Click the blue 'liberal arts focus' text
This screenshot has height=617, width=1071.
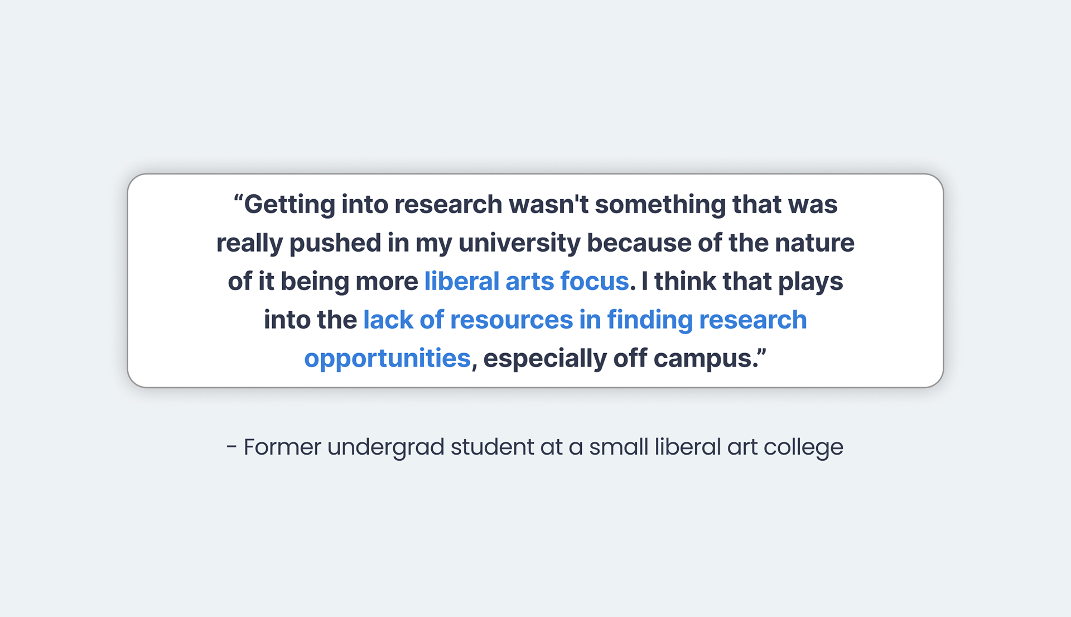(527, 281)
